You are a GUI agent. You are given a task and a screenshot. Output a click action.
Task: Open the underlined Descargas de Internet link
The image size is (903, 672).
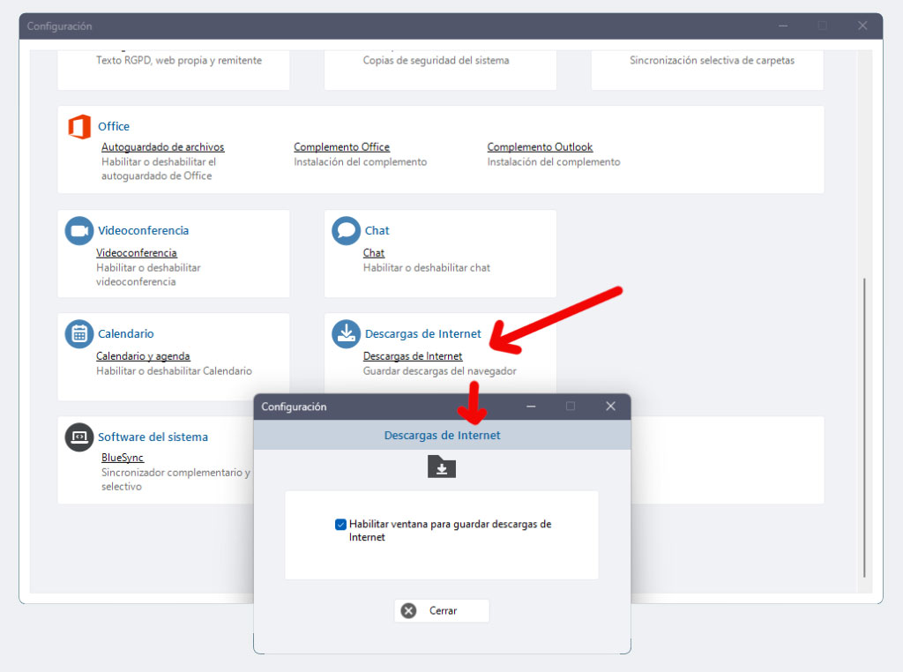(413, 356)
